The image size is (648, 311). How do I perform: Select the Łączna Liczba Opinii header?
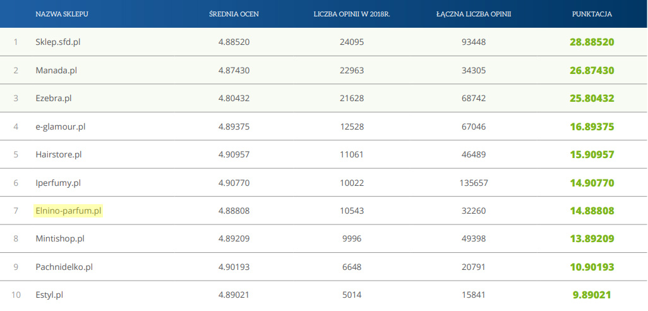click(473, 14)
